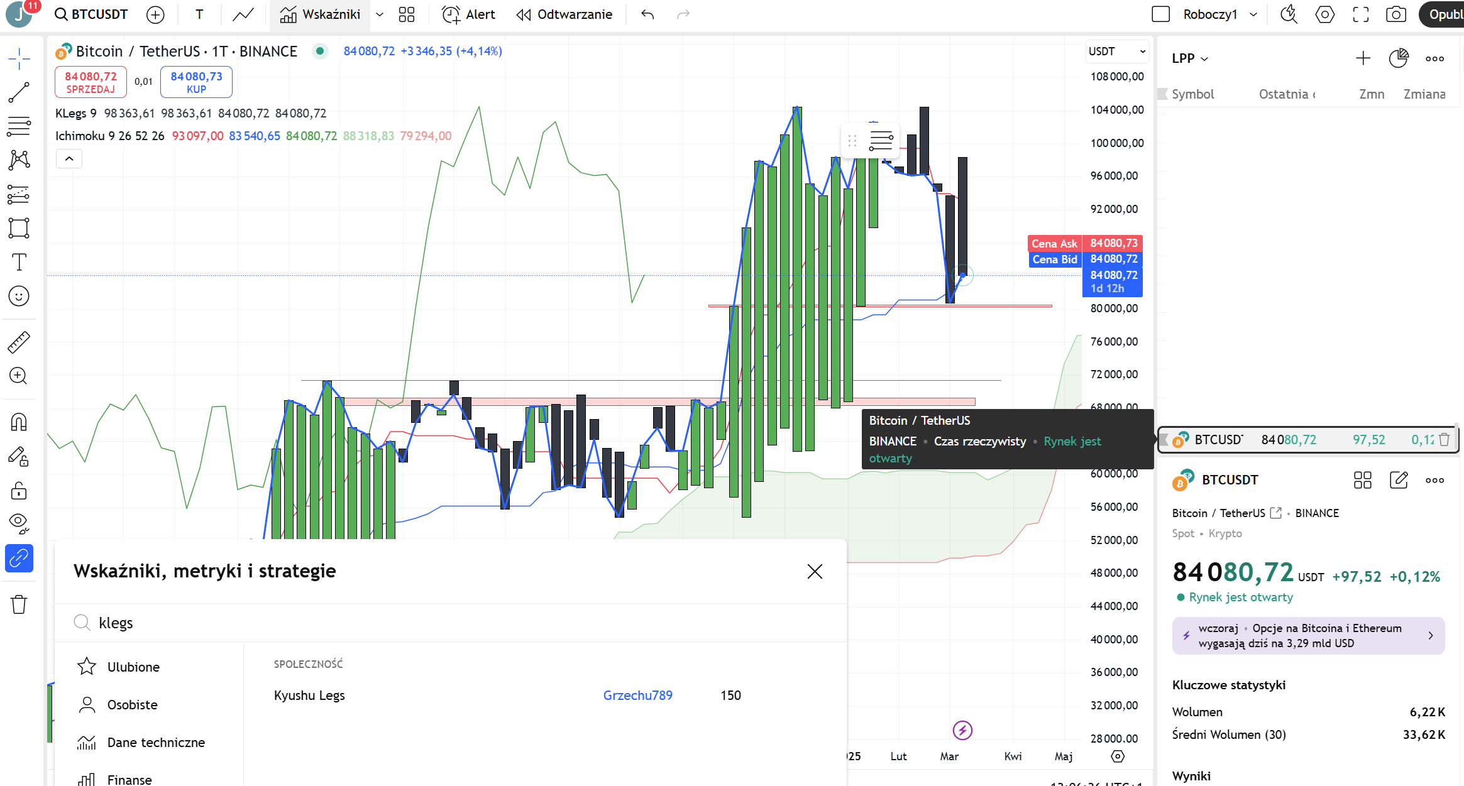Click the SPRZEDAJ sell button
Viewport: 1464px width, 786px height.
pos(91,82)
